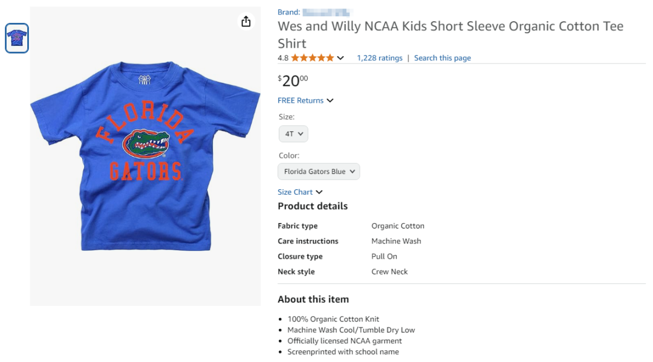Click the 4.8 rating number

tap(283, 58)
